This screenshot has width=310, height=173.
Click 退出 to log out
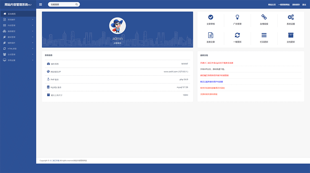[x=304, y=4]
